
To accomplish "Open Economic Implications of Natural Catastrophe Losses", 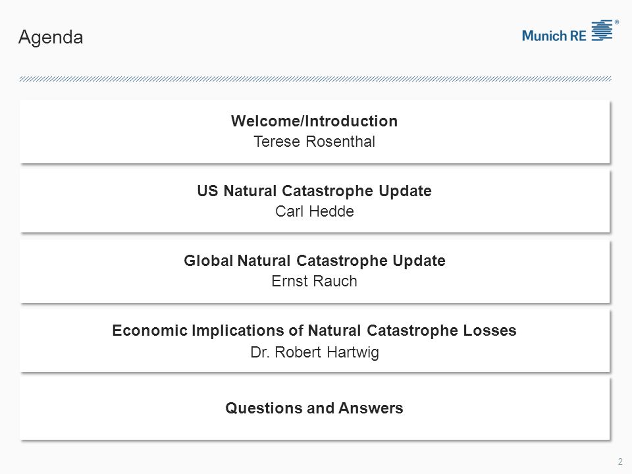I will point(315,330).
